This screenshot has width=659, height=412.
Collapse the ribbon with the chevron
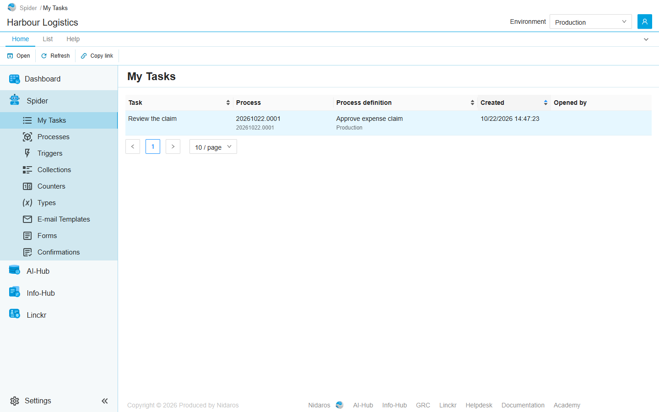[x=646, y=39]
